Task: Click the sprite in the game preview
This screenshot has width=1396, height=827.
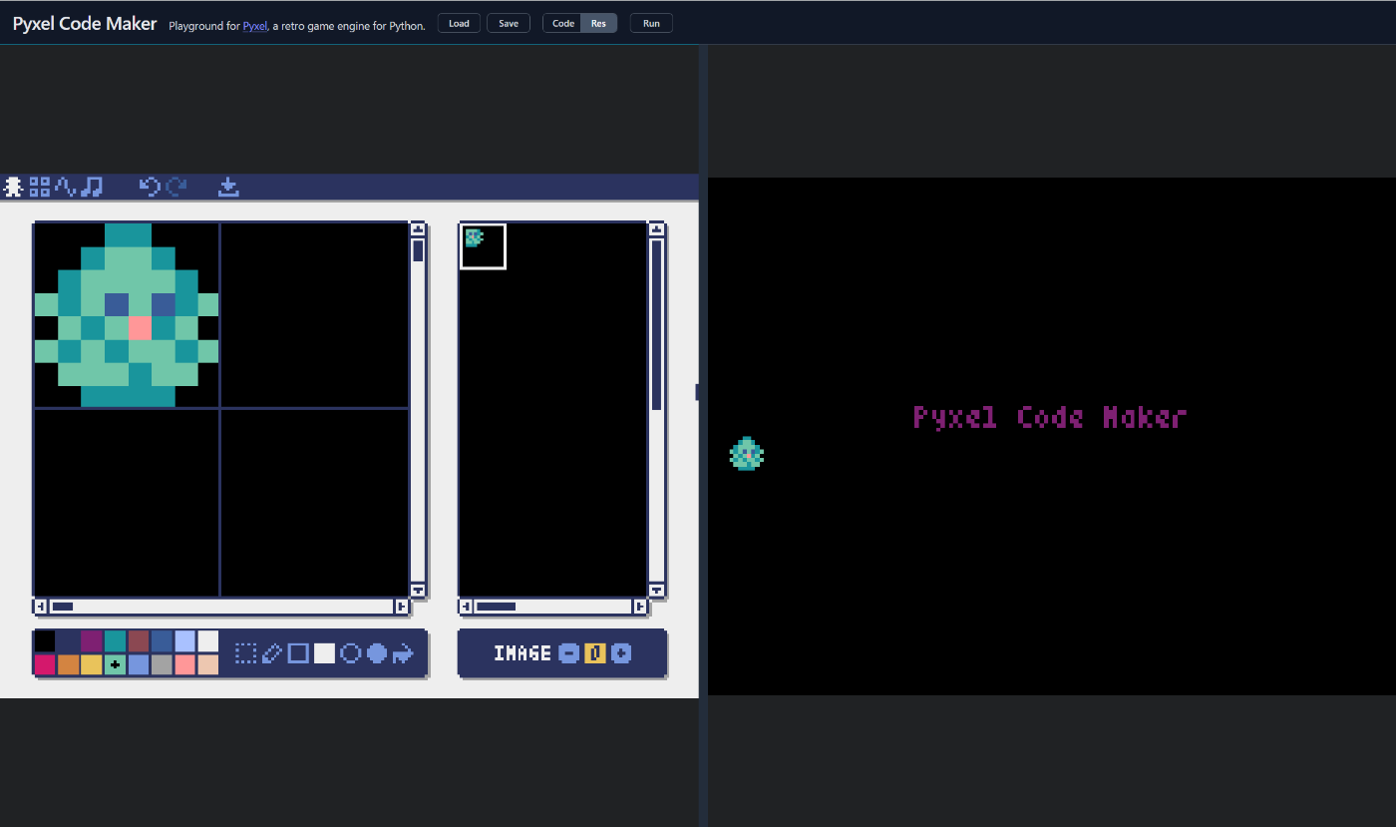Action: coord(747,453)
